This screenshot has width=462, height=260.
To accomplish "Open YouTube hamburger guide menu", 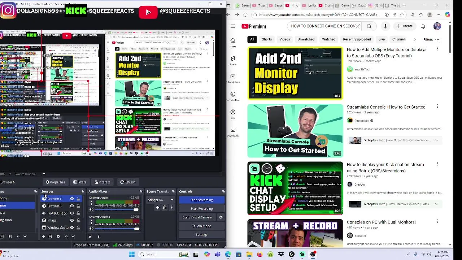I will point(233,26).
